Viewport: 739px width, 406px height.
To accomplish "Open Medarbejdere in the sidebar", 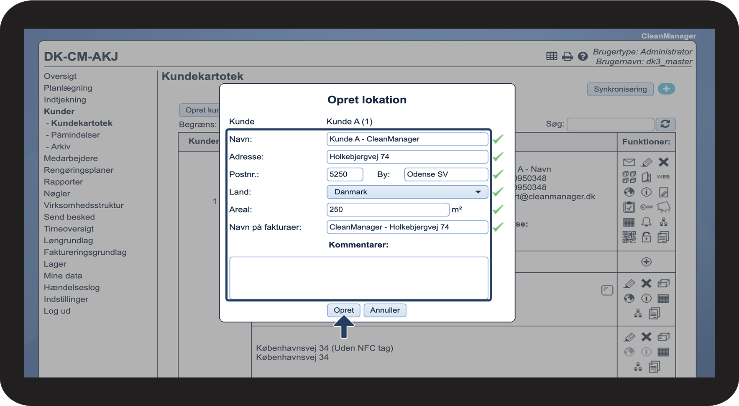I will coord(71,158).
